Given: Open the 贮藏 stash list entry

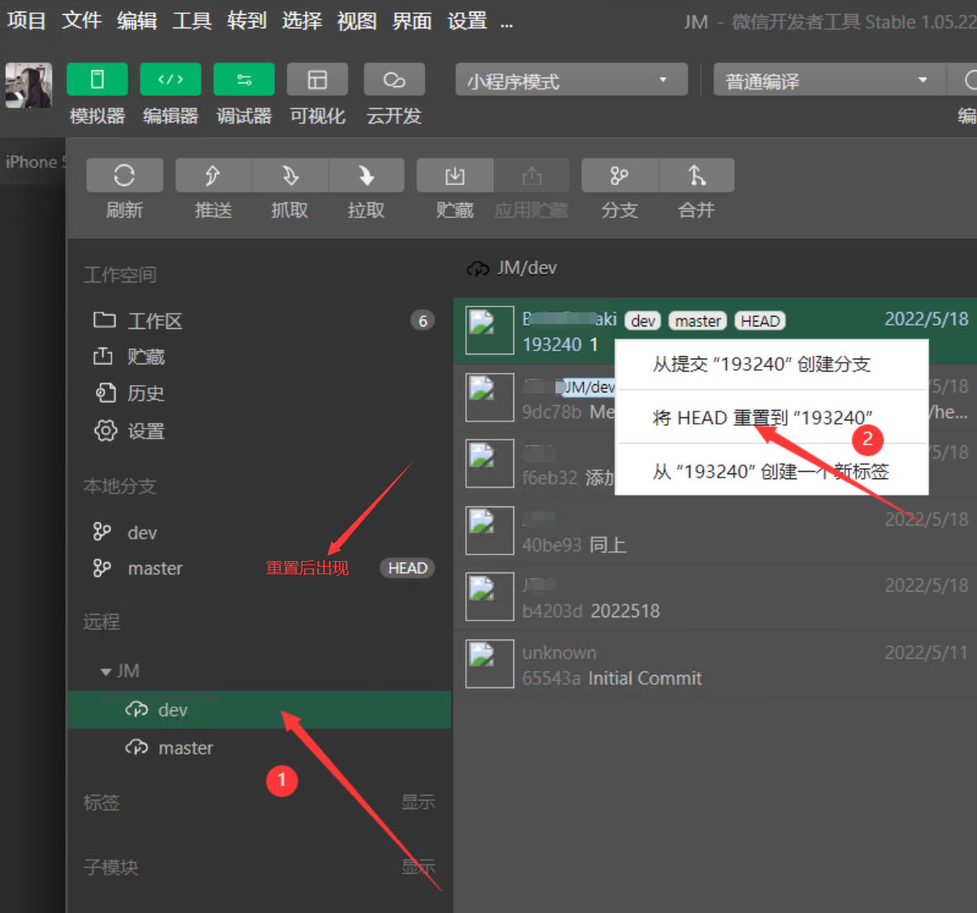Looking at the screenshot, I should 259,357.
